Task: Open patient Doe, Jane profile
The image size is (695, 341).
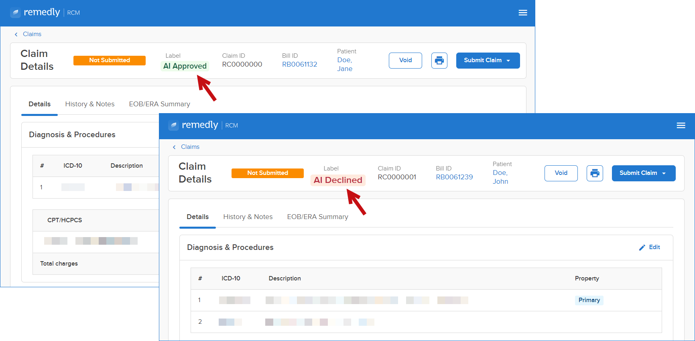Action: 345,64
